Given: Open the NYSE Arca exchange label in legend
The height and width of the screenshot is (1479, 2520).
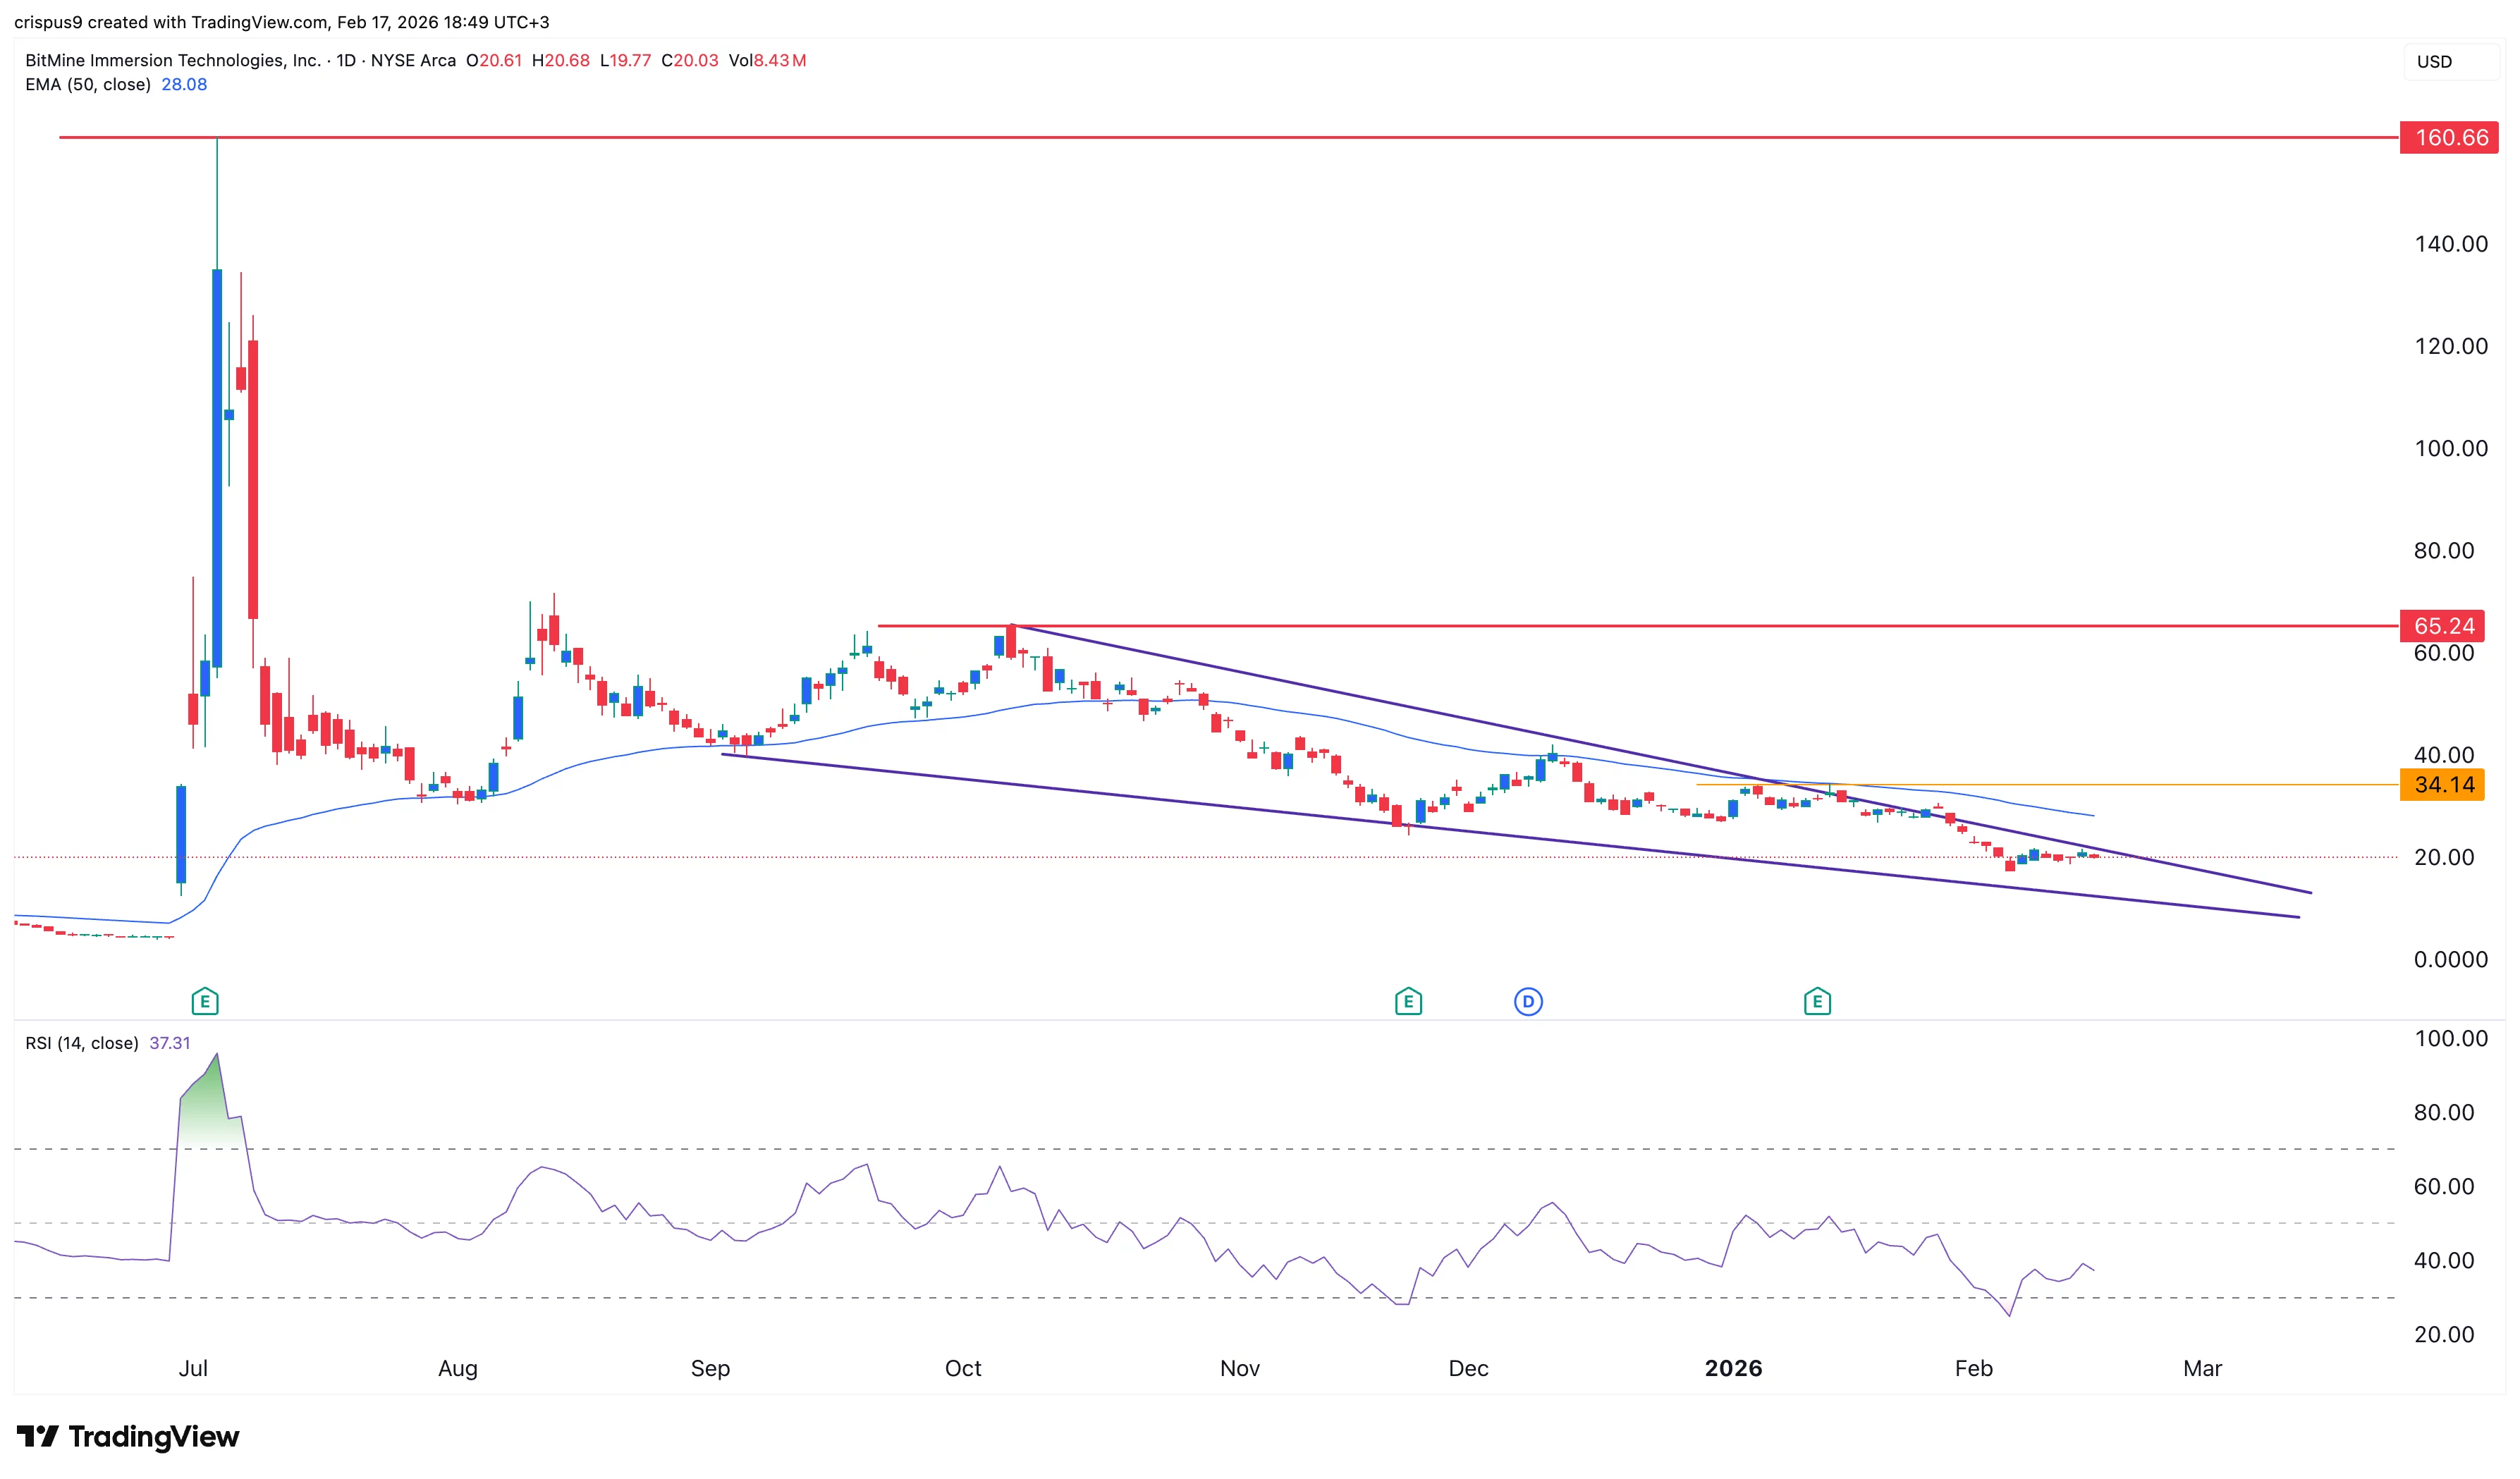Looking at the screenshot, I should 414,60.
